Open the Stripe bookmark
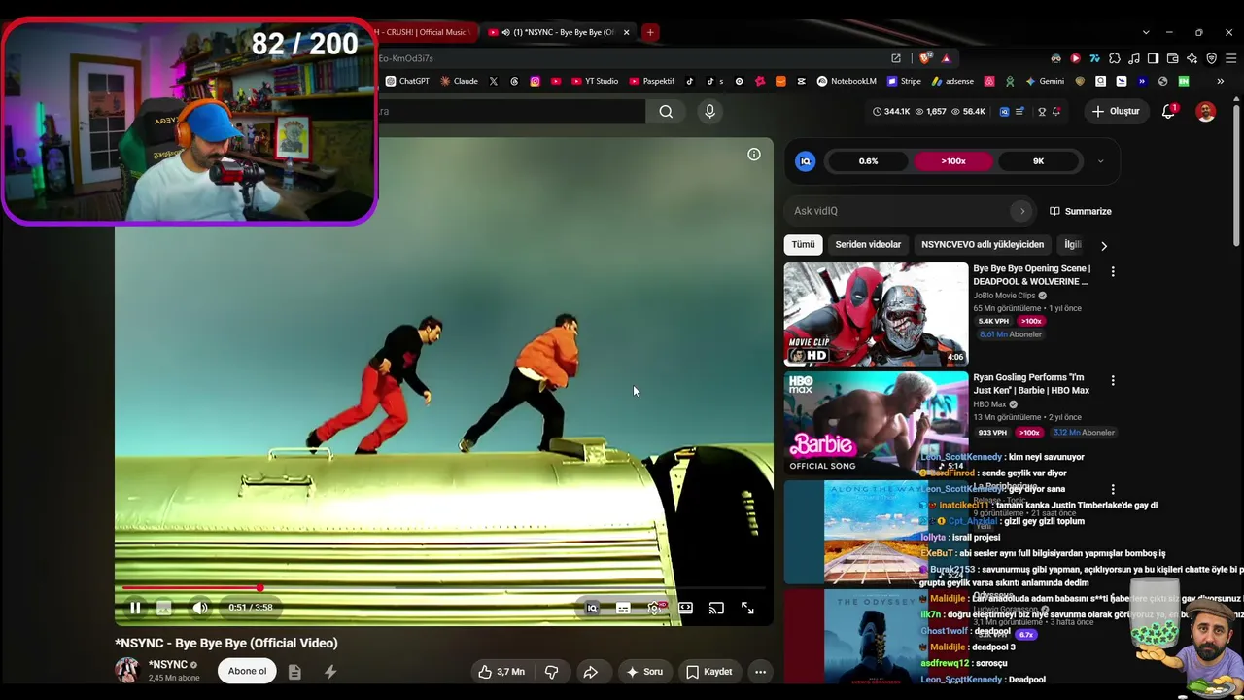Image resolution: width=1244 pixels, height=700 pixels. pyautogui.click(x=904, y=81)
